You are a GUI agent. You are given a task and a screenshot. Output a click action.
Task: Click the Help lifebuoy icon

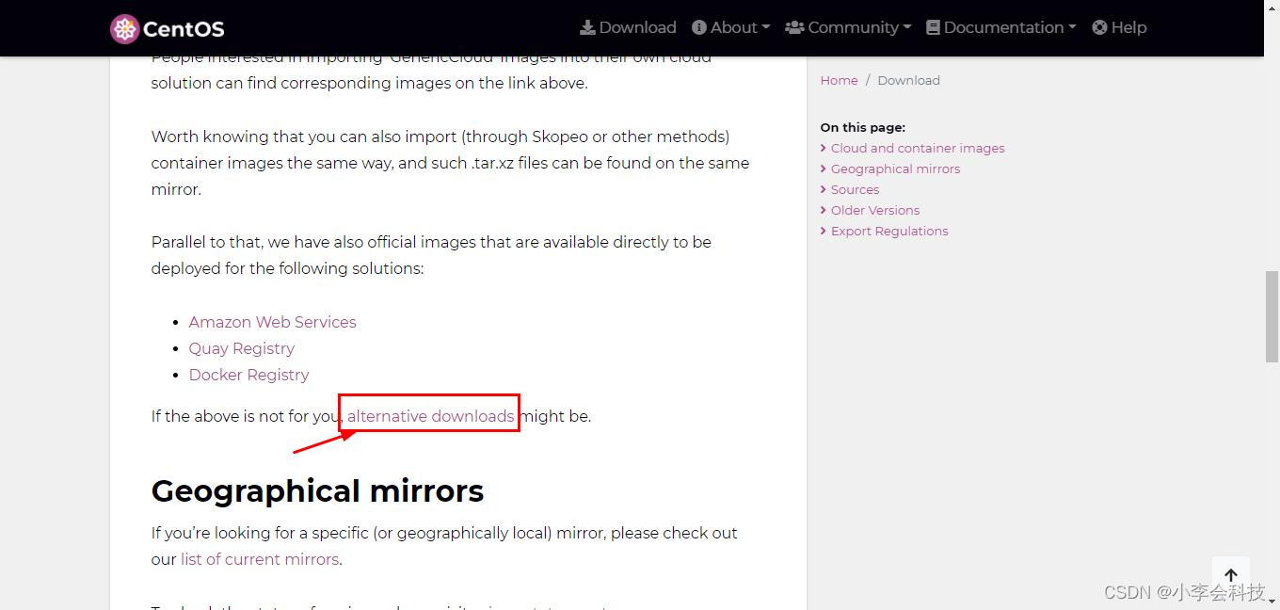1099,27
